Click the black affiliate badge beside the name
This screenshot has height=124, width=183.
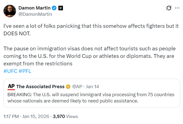(x=60, y=8)
